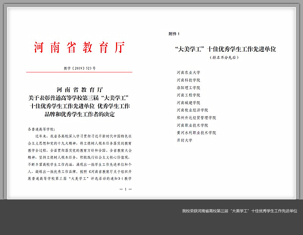Select 河南职业技术学院 in the list

[192, 125]
